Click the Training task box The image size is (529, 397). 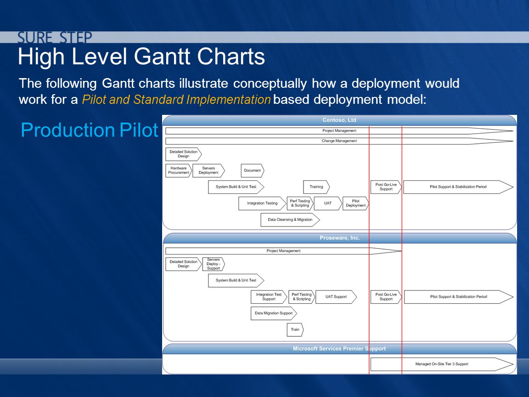tap(316, 187)
